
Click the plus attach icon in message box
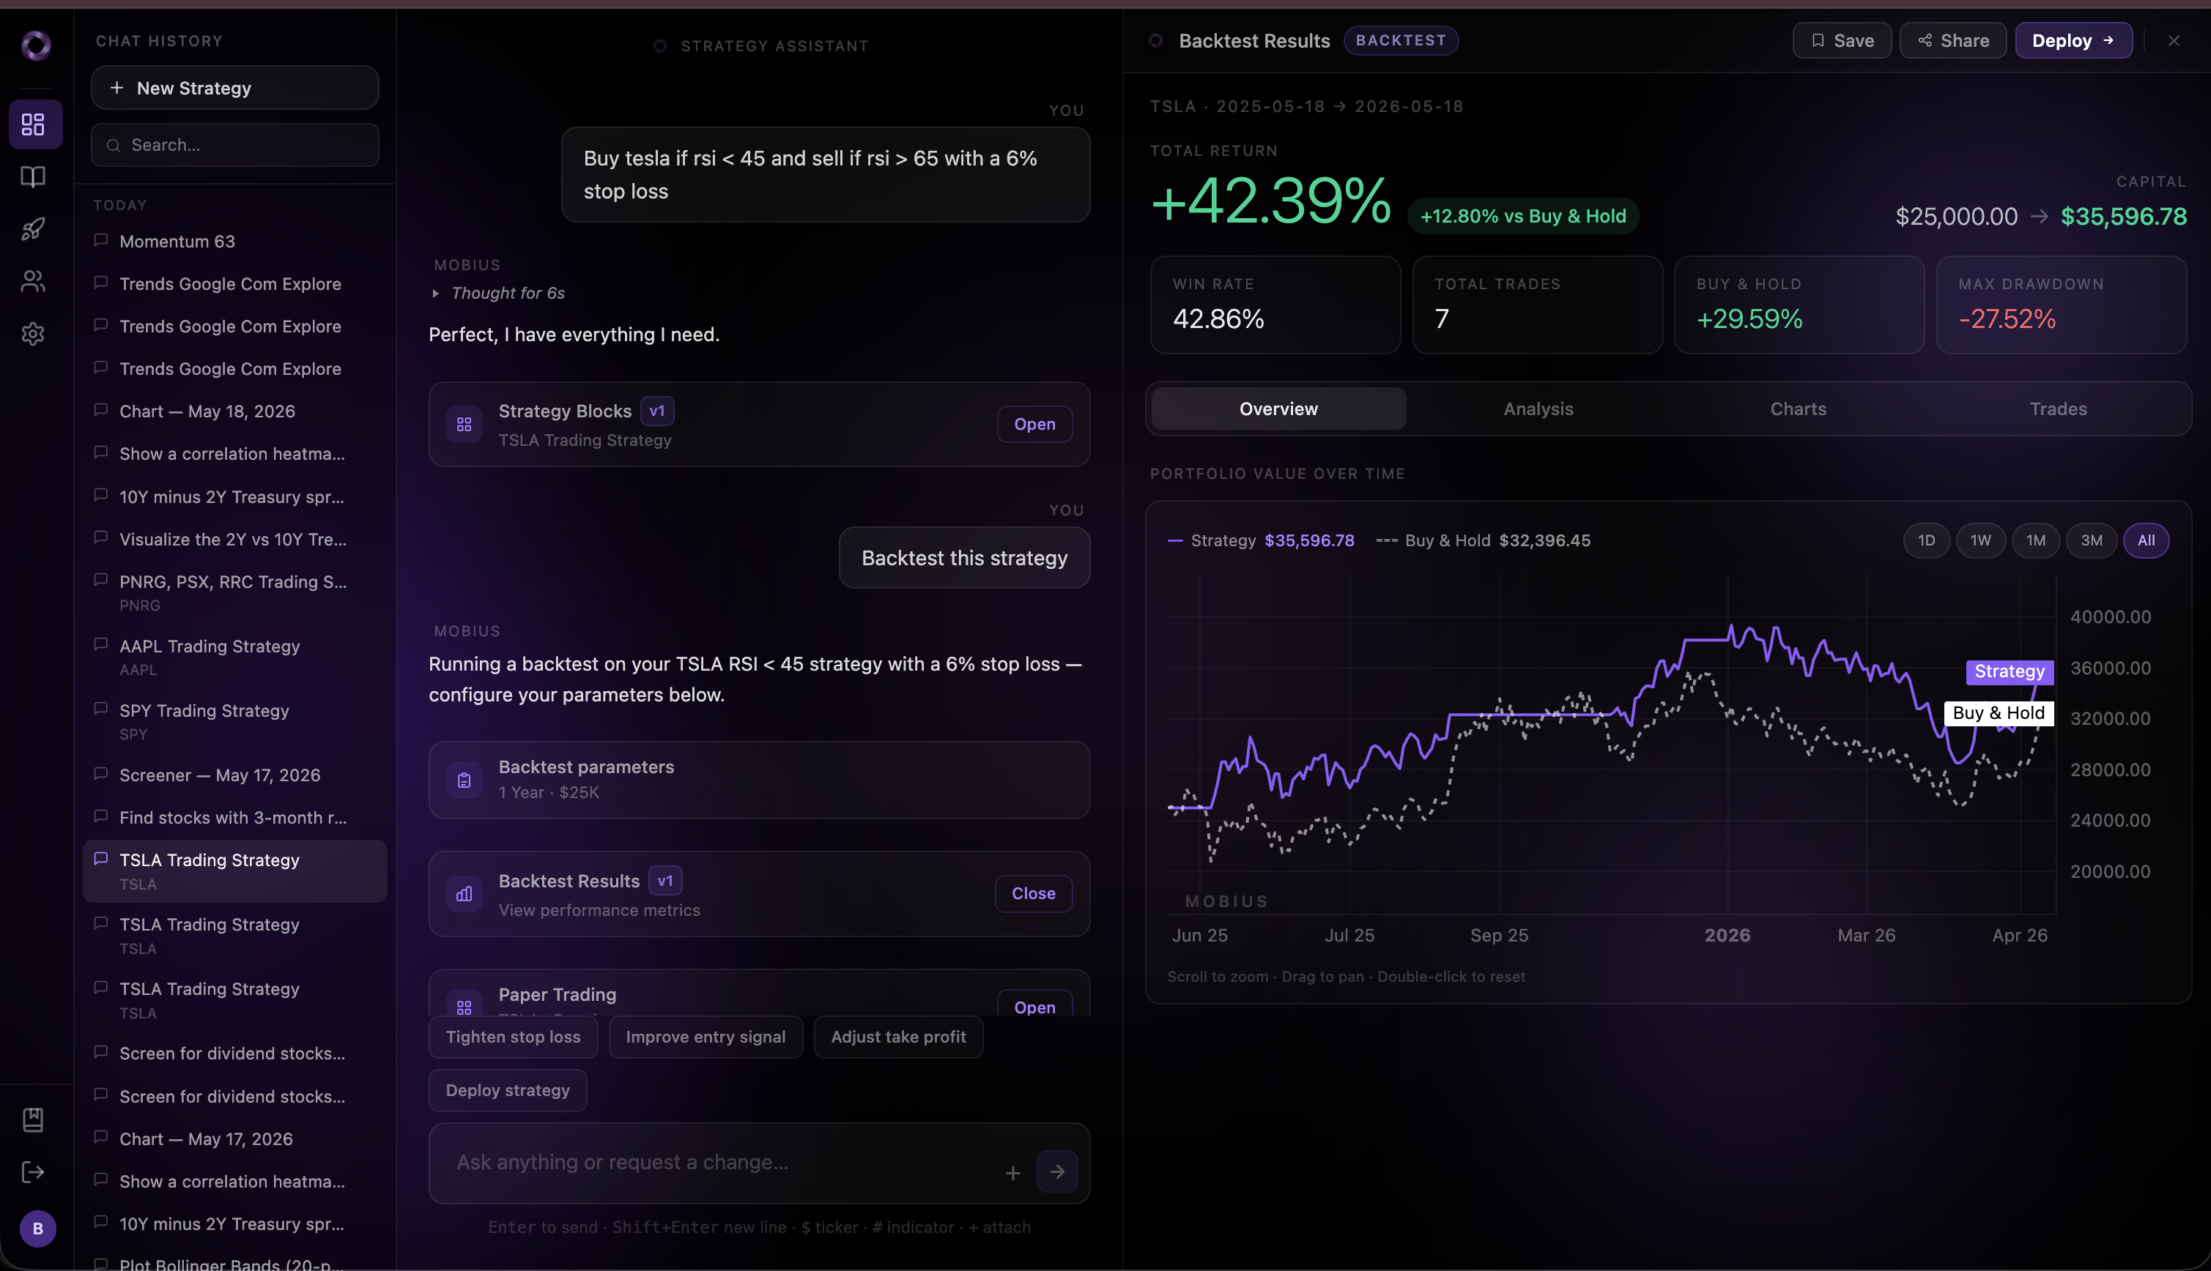click(x=1013, y=1173)
